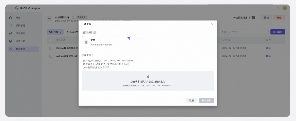Select the 文档 data type card
296x121 pixels.
coord(106,42)
